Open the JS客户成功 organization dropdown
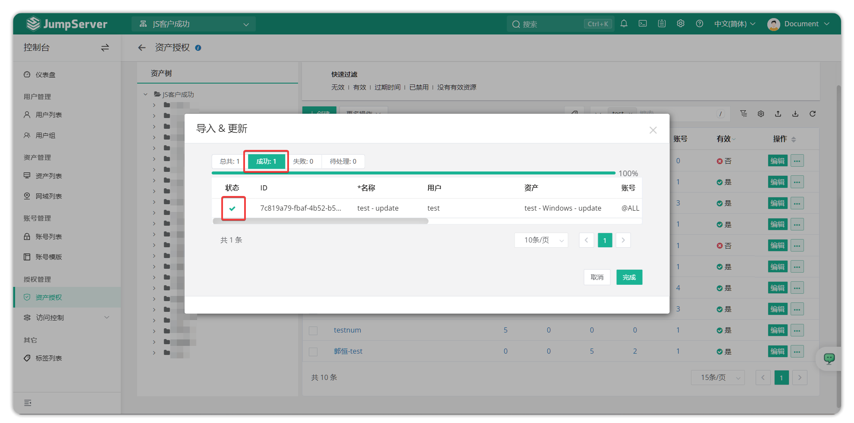854x423 pixels. [x=194, y=24]
